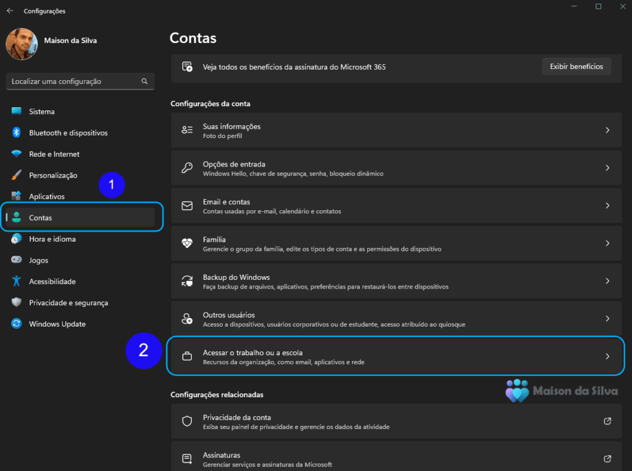This screenshot has height=471, width=632.
Task: Open the Assinaturas title
Action: point(222,456)
